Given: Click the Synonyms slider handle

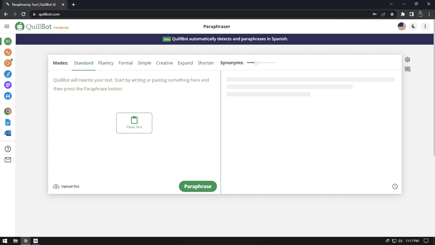Looking at the screenshot, I should point(256,63).
